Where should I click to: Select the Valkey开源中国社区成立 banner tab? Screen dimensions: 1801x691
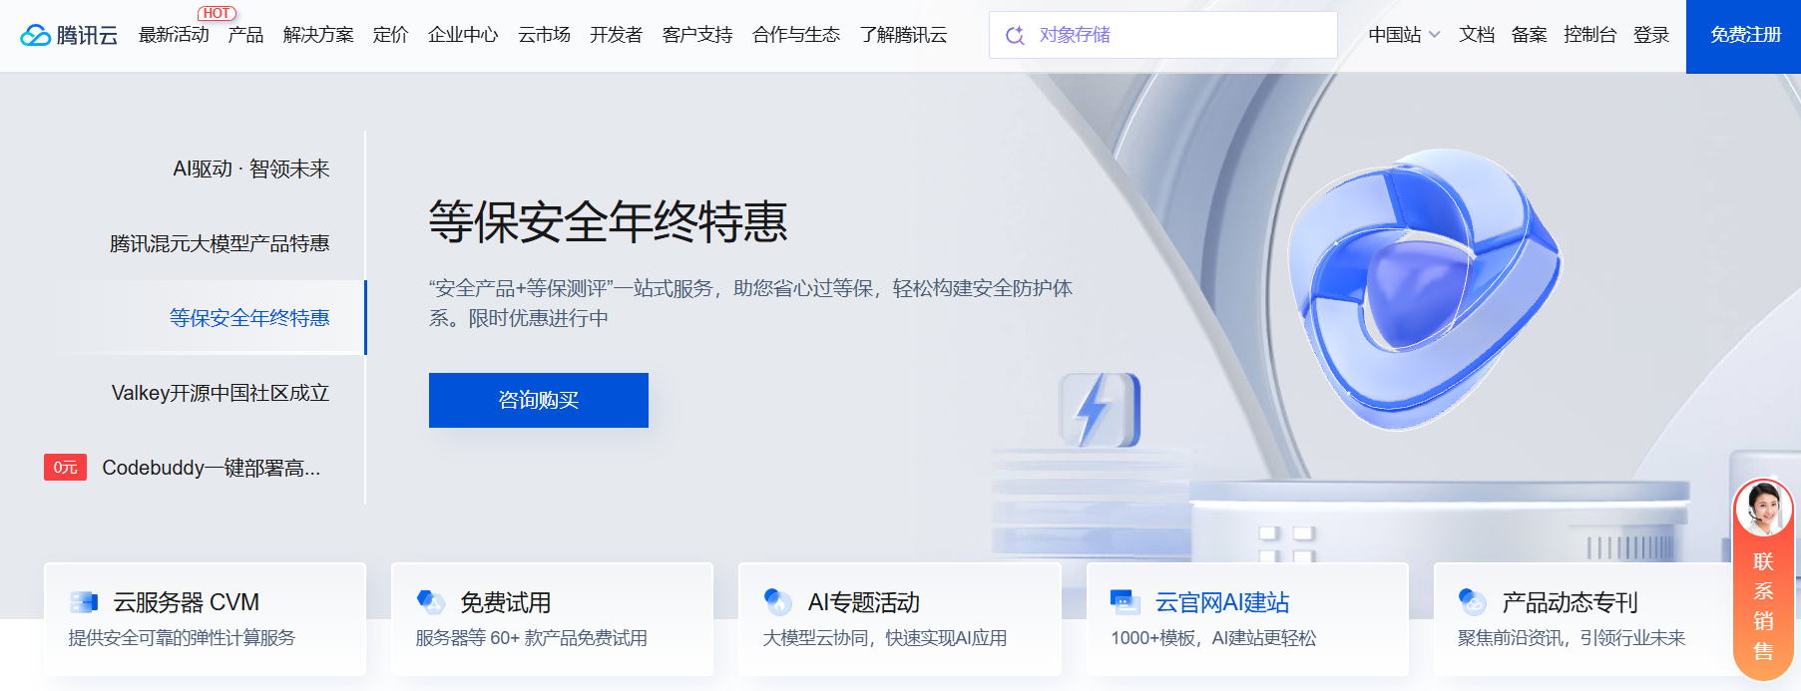(221, 393)
